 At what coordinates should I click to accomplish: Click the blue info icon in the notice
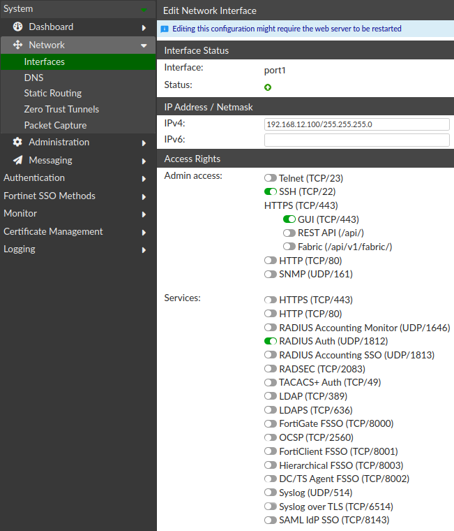tap(165, 29)
